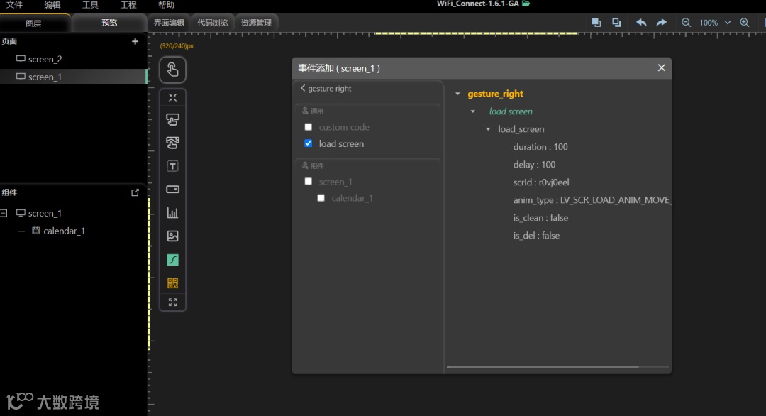Image resolution: width=766 pixels, height=416 pixels.
Task: Open project folder icon next to WiFi_Connect title
Action: click(526, 4)
